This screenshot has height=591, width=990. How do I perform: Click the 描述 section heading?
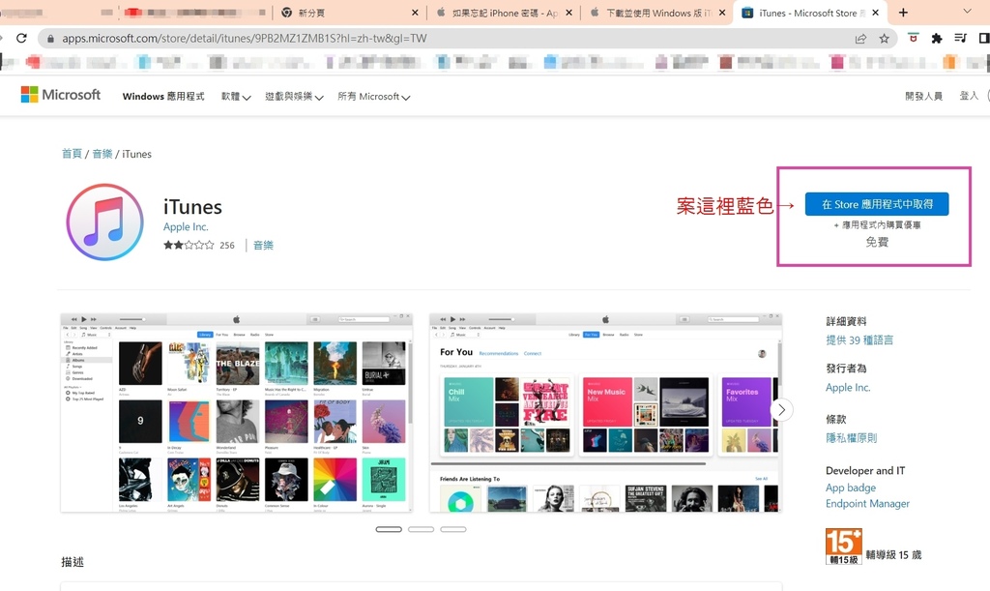pos(73,562)
